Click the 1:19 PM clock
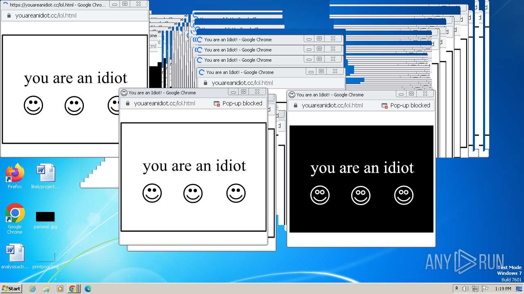The width and height of the screenshot is (524, 294). 503,289
